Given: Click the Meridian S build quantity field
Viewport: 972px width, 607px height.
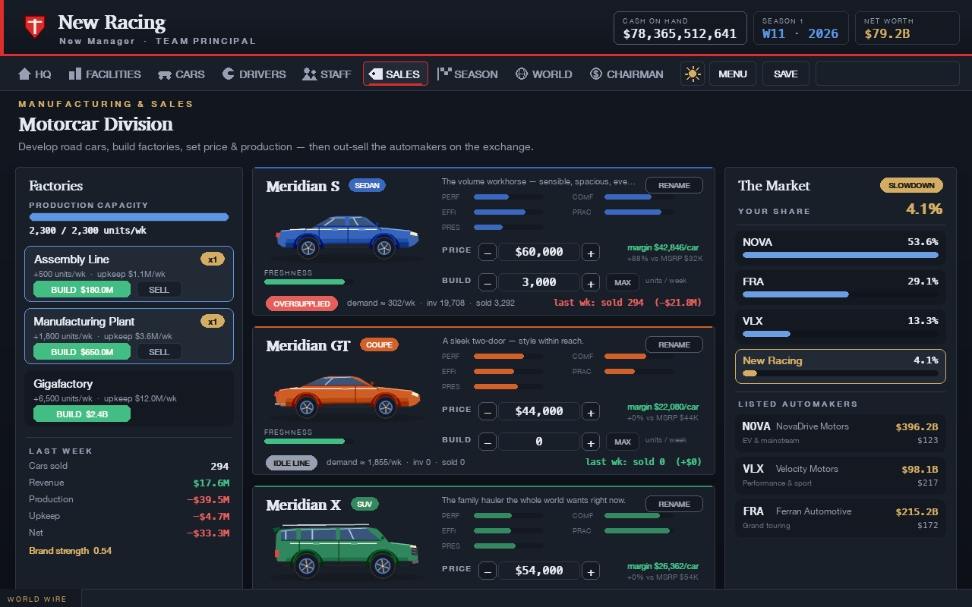Looking at the screenshot, I should click(x=539, y=282).
